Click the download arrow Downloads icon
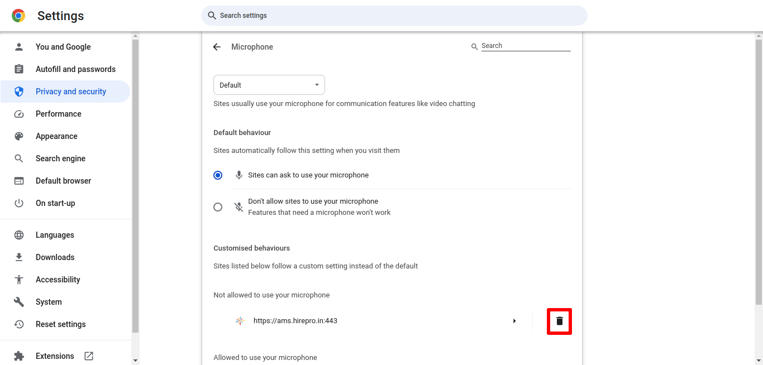 [19, 257]
